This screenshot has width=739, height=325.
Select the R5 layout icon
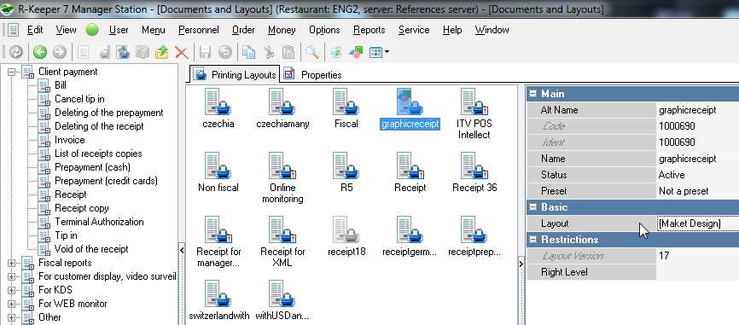click(346, 172)
